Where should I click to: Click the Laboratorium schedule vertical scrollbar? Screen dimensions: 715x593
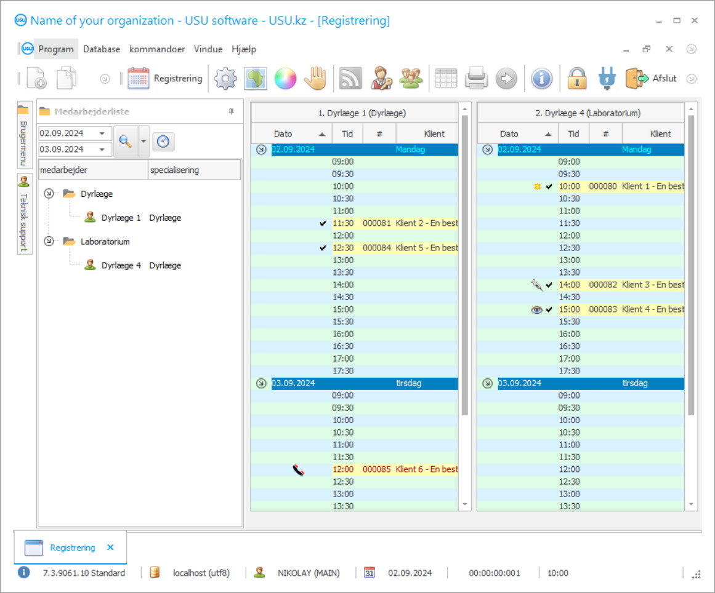click(x=691, y=265)
